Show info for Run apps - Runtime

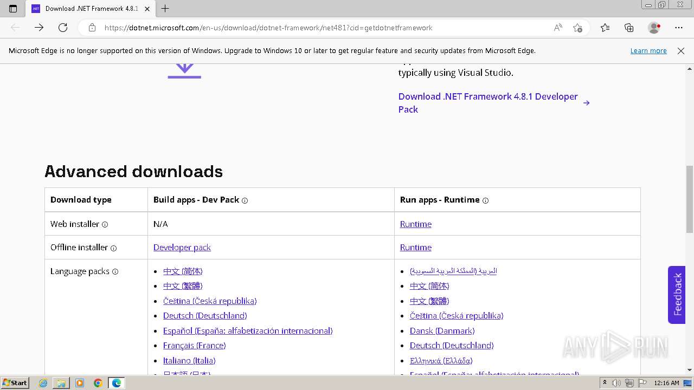pyautogui.click(x=485, y=200)
